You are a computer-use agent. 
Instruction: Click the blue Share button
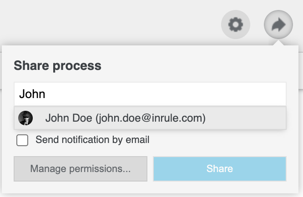point(219,169)
